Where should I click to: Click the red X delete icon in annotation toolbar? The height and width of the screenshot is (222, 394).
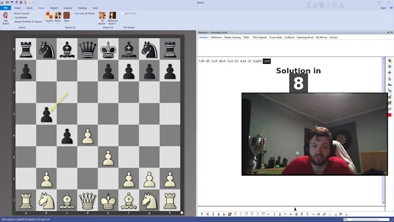point(207,214)
